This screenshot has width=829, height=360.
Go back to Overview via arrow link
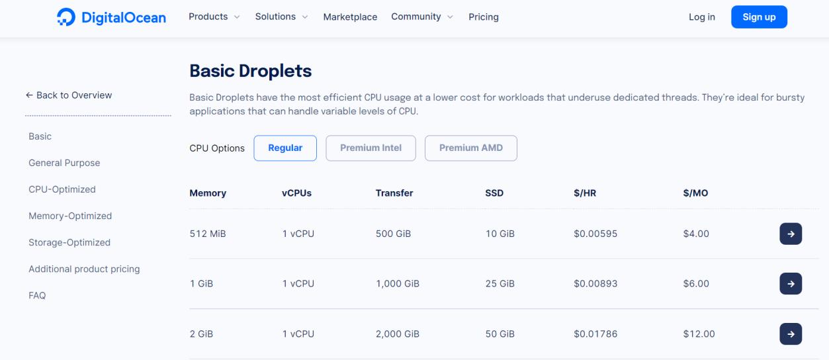pyautogui.click(x=69, y=95)
